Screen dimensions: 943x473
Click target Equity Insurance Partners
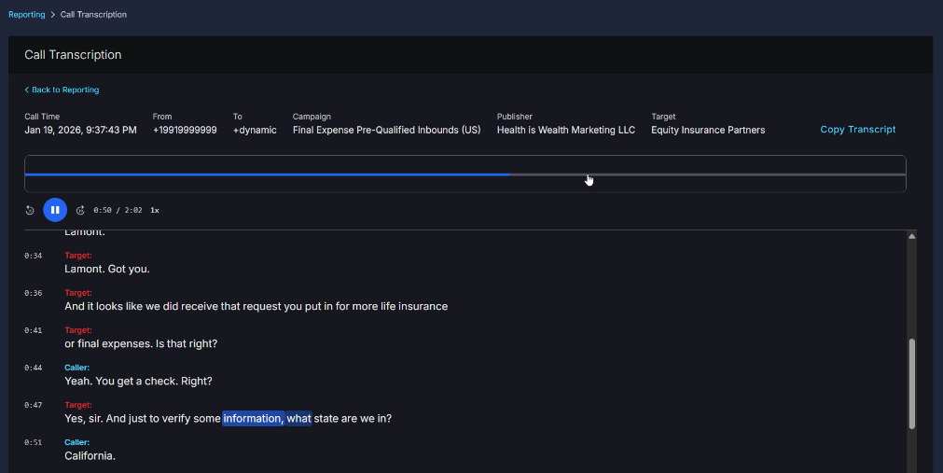708,130
